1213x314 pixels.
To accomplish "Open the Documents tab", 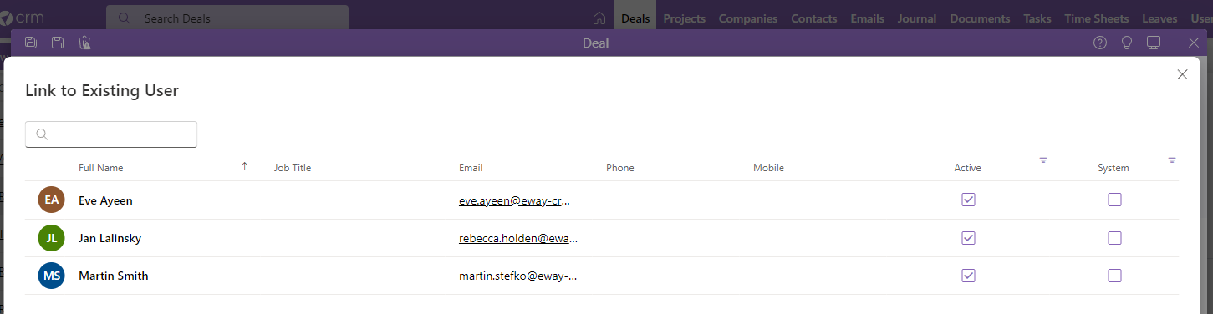I will (x=981, y=18).
